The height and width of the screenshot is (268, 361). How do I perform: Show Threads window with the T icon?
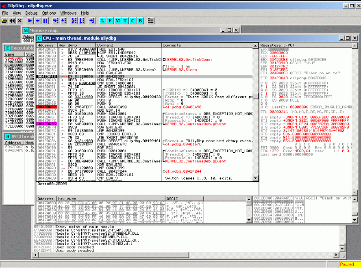coord(125,21)
